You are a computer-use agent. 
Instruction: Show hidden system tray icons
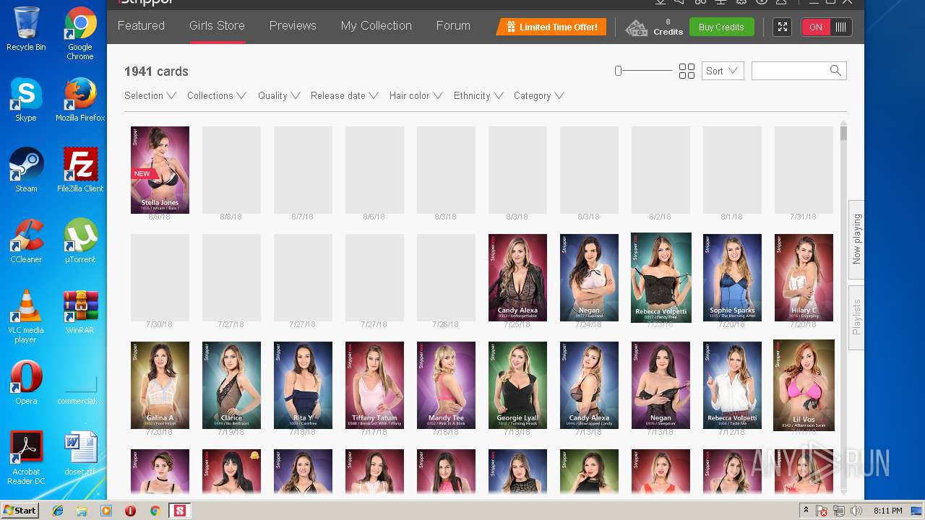(x=806, y=511)
